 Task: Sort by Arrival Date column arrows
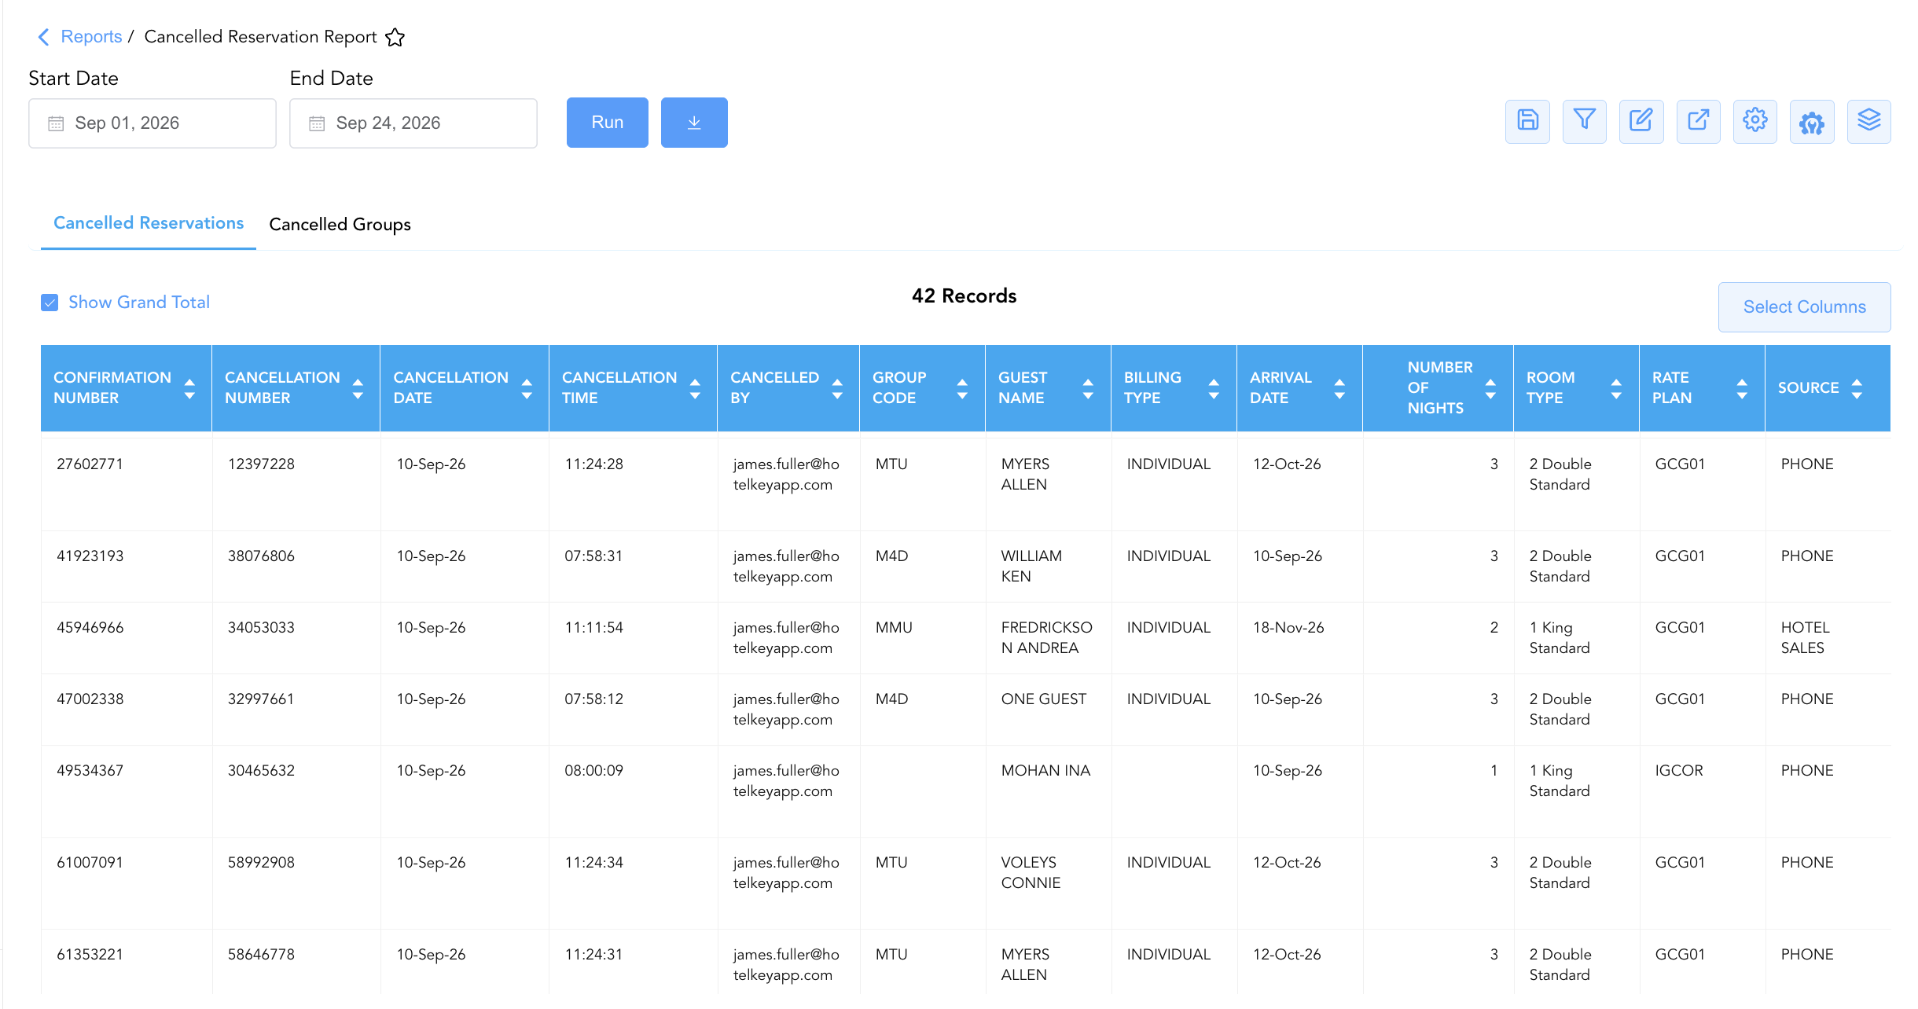(1339, 388)
